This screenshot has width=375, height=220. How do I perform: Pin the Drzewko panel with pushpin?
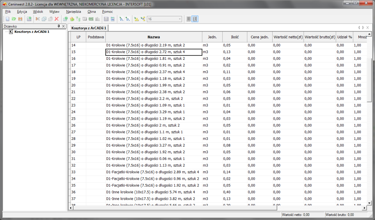pos(59,26)
